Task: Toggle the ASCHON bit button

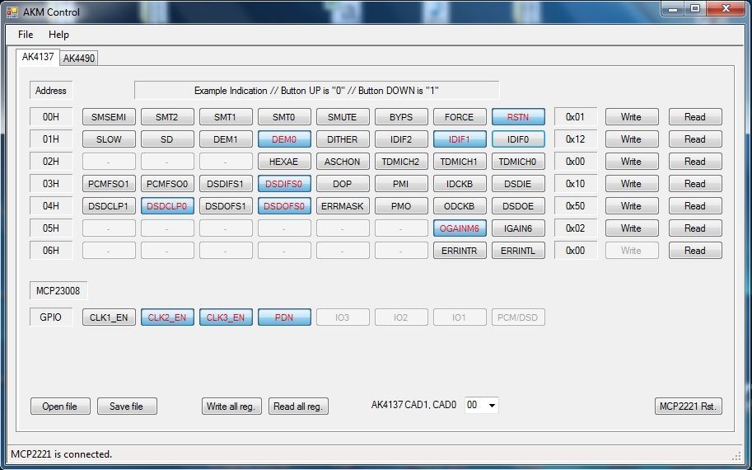Action: 343,162
